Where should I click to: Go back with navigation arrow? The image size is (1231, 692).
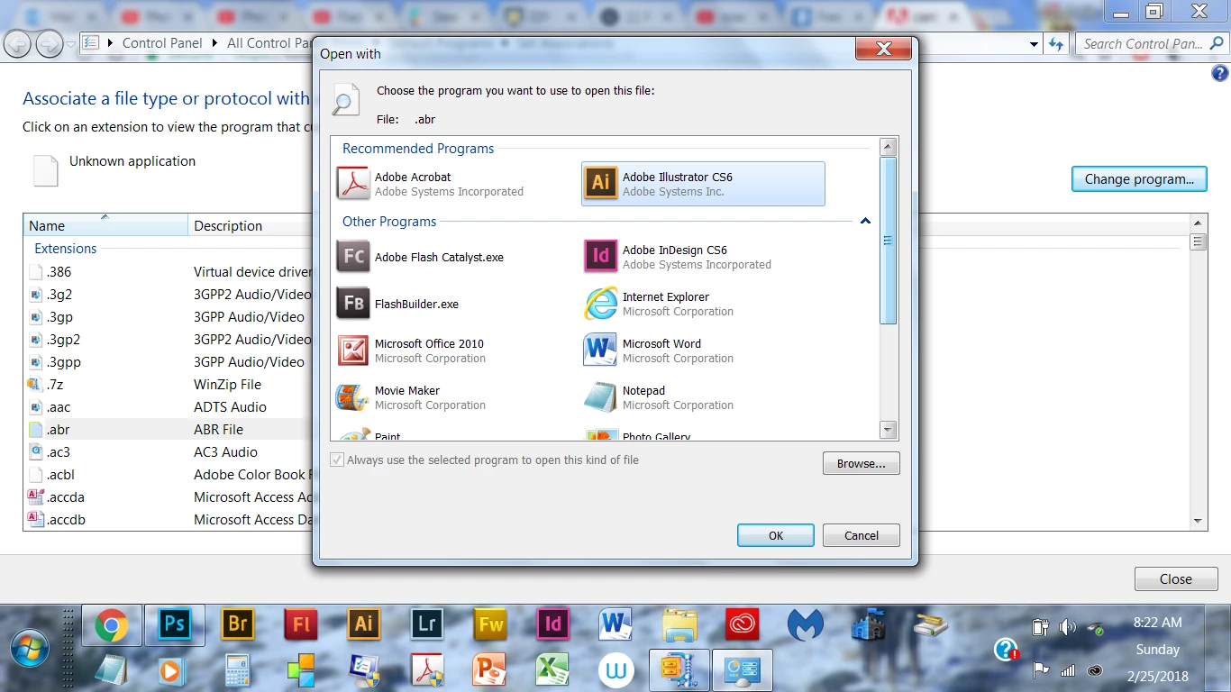pyautogui.click(x=18, y=42)
